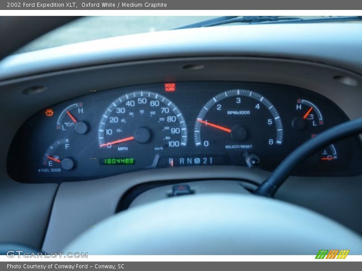Click the oil can icon on oil gauge
This screenshot has height=271, width=362.
[69, 125]
